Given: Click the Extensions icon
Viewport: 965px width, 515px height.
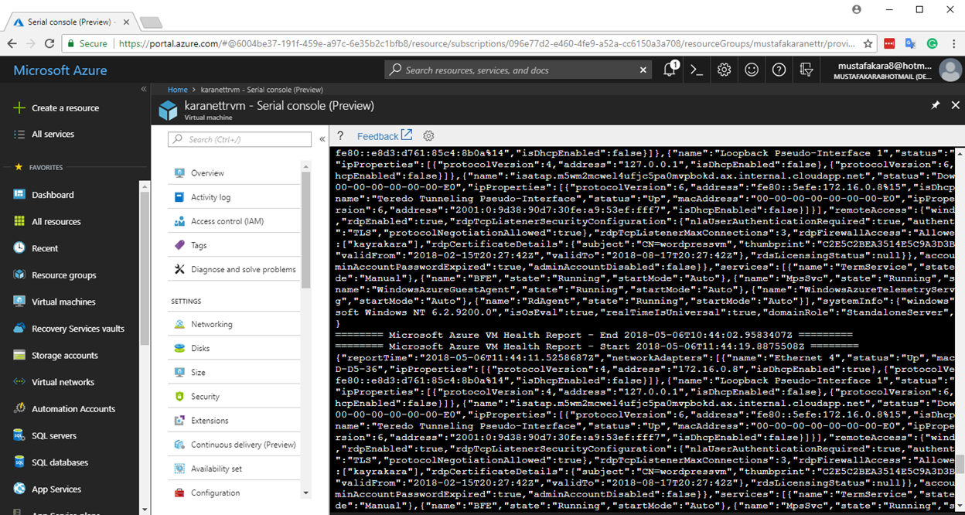Looking at the screenshot, I should (x=179, y=421).
